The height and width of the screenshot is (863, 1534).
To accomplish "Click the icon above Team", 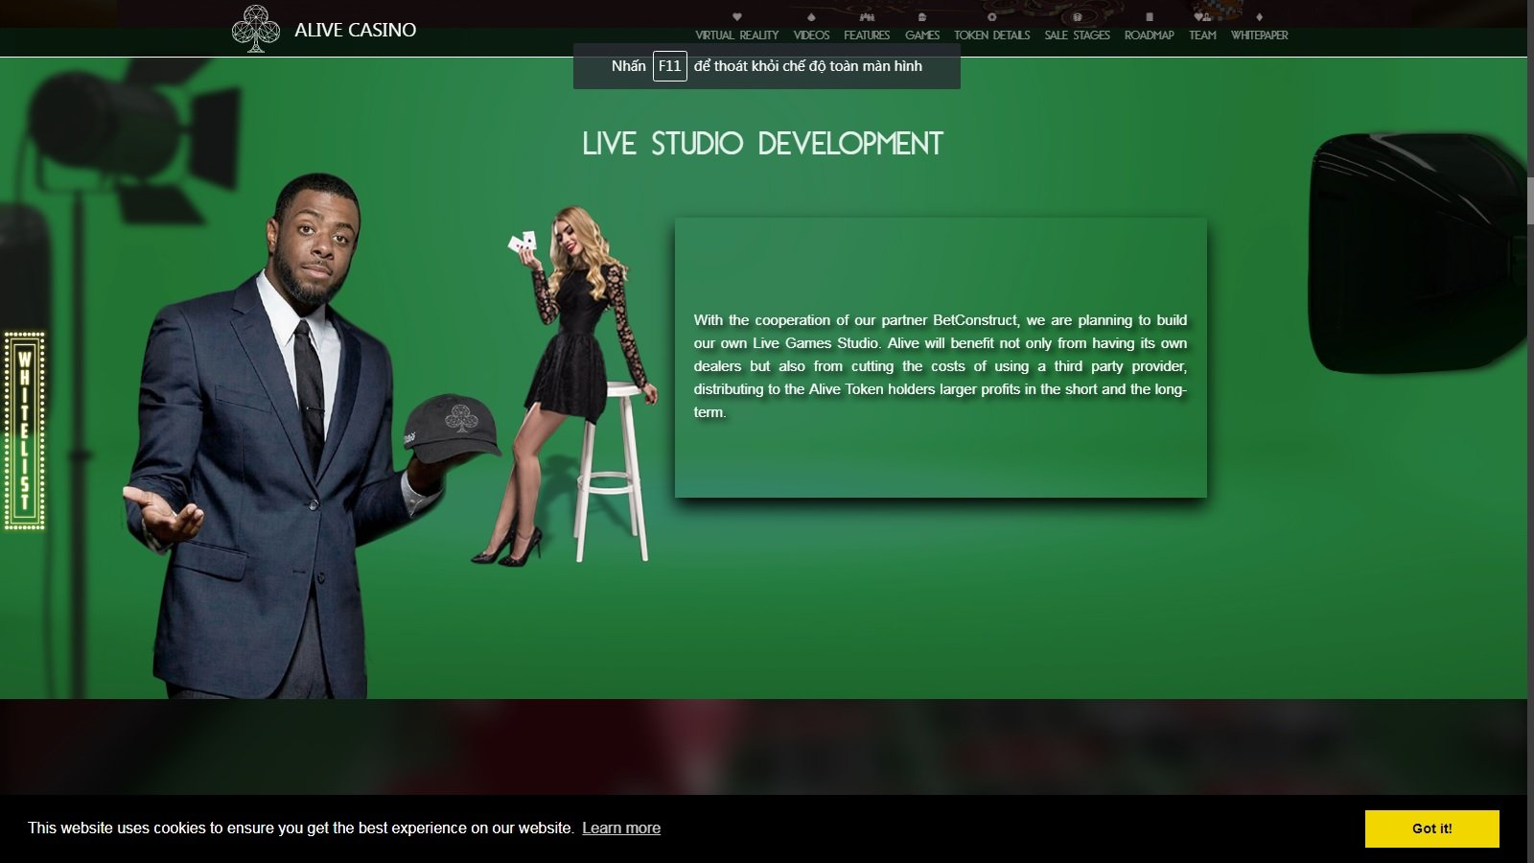I will point(1202,17).
